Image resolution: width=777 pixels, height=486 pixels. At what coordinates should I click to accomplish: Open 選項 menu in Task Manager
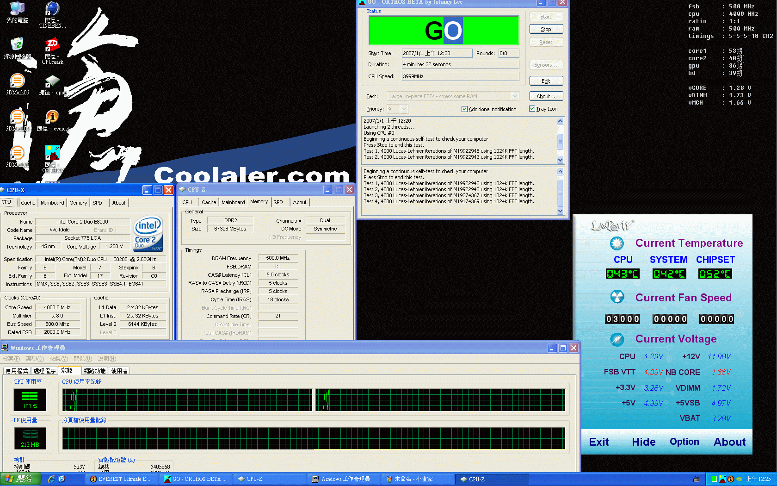tap(35, 359)
